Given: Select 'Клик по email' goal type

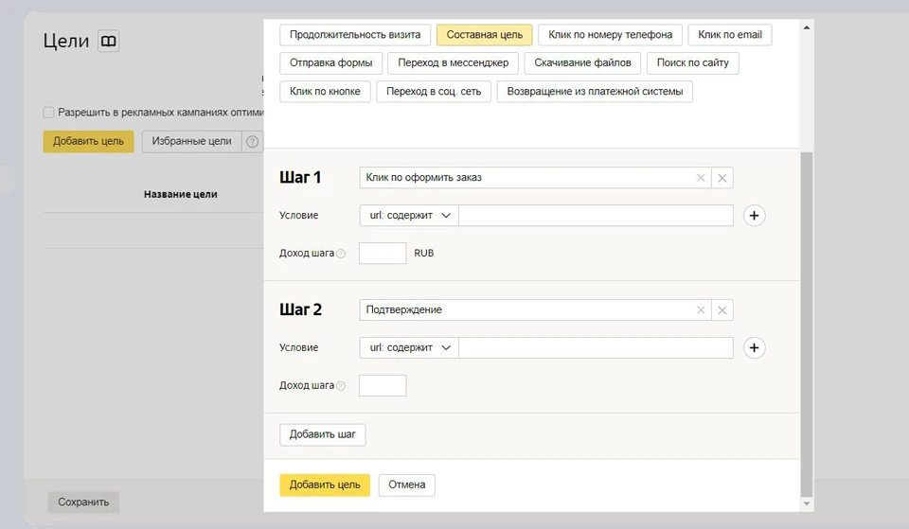Looking at the screenshot, I should pos(730,35).
